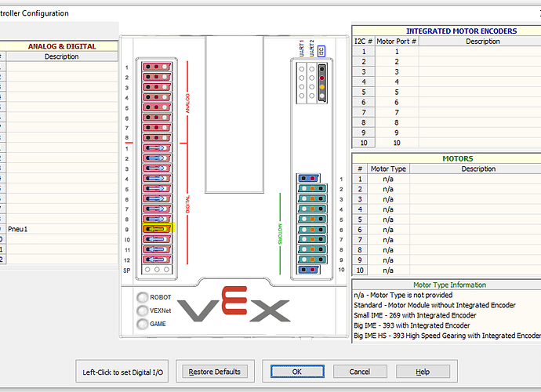This screenshot has width=541, height=392.
Task: Edit Description field for motor 7
Action: coord(475,240)
